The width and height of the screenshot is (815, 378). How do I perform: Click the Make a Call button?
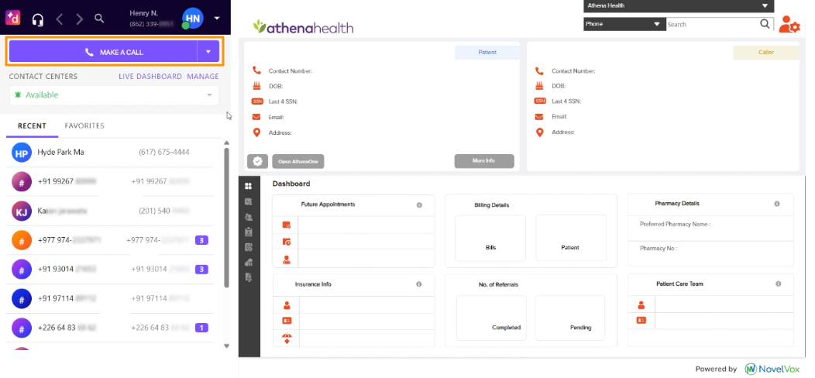[104, 51]
